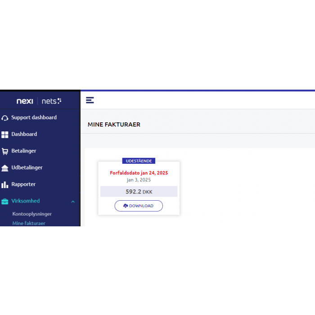Open the Udbetalinger menu label
The width and height of the screenshot is (315, 315).
coord(27,167)
